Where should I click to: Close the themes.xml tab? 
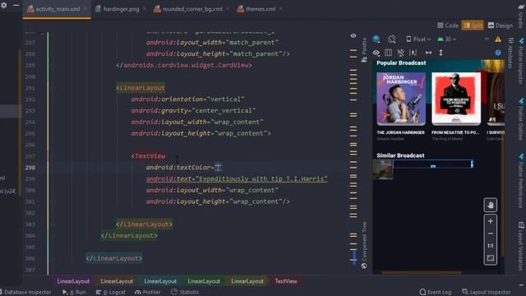tap(280, 9)
